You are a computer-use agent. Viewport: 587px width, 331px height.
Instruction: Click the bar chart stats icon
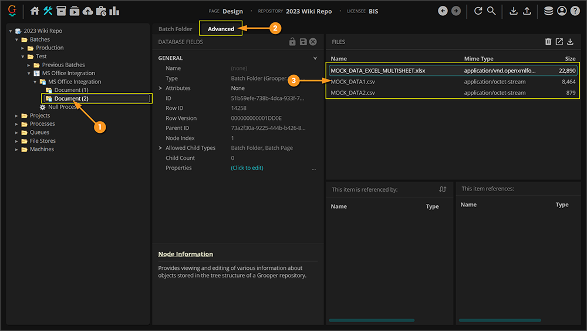pyautogui.click(x=114, y=11)
